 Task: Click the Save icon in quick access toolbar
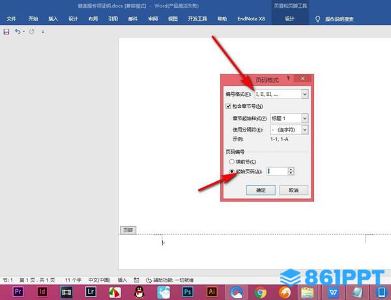pos(7,32)
